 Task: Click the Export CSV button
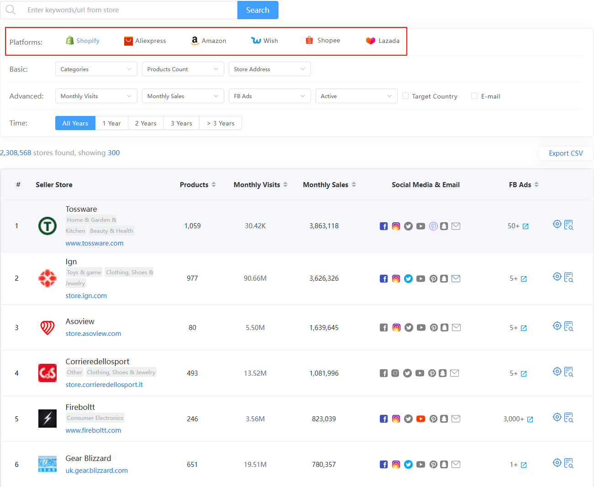pyautogui.click(x=566, y=153)
